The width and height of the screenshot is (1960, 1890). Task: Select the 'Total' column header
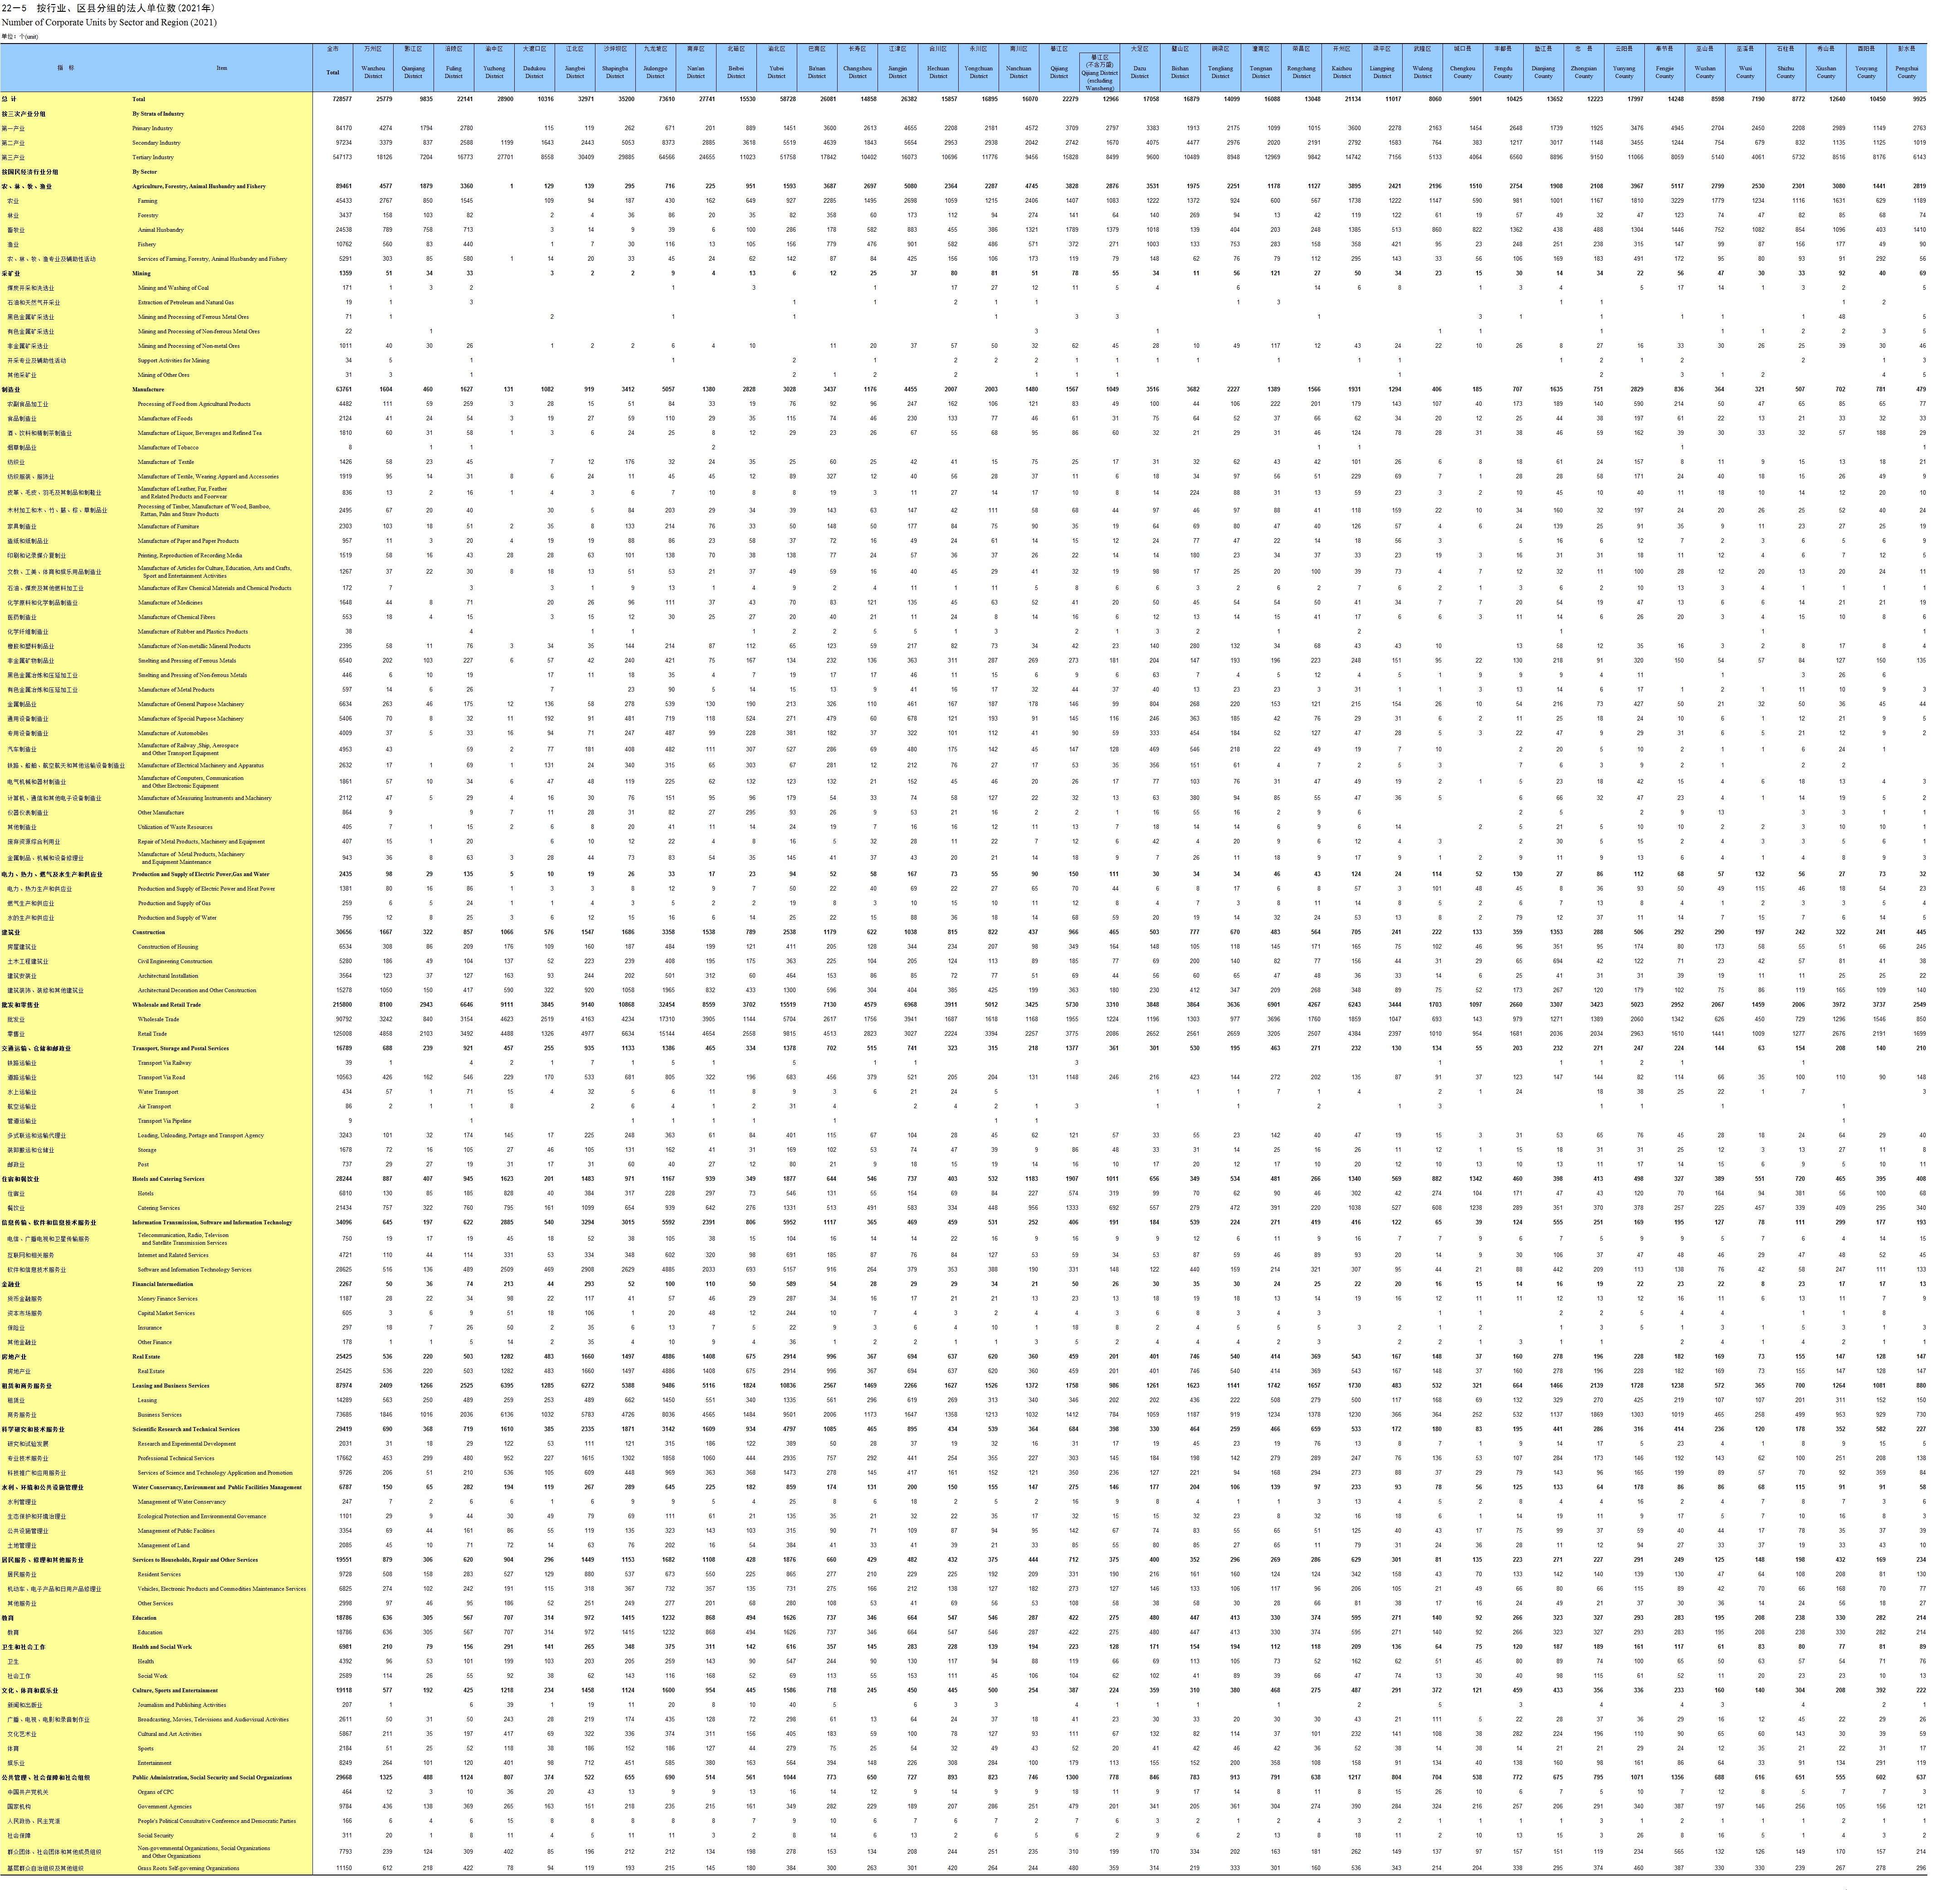coord(333,72)
